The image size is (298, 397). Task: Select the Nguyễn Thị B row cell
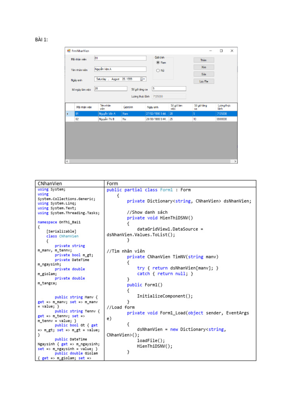(x=109, y=119)
